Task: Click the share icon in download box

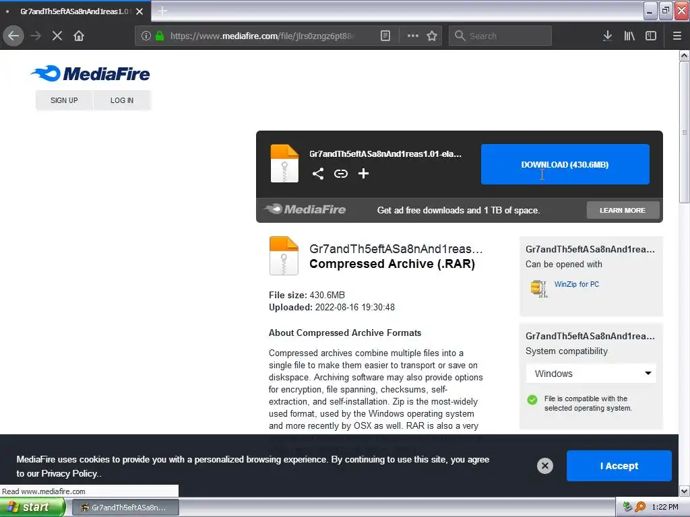Action: 318,174
